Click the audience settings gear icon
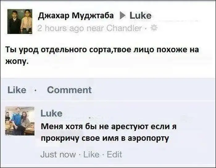This screenshot has height=168, width=216. tap(154, 28)
